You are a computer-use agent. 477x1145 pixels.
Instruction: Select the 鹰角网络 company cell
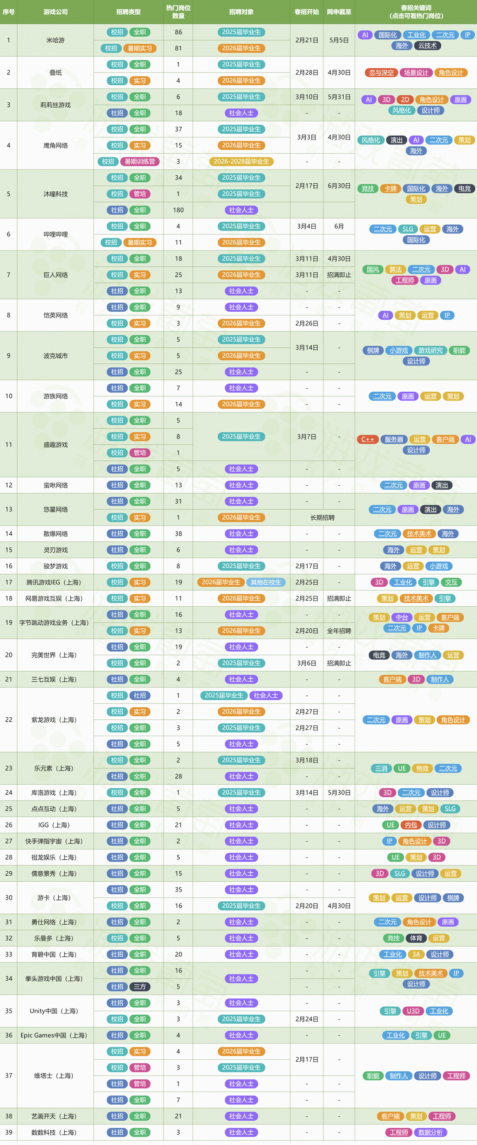56,145
